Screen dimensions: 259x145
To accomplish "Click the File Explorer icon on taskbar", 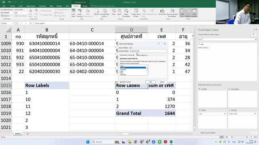I will click(129, 142).
